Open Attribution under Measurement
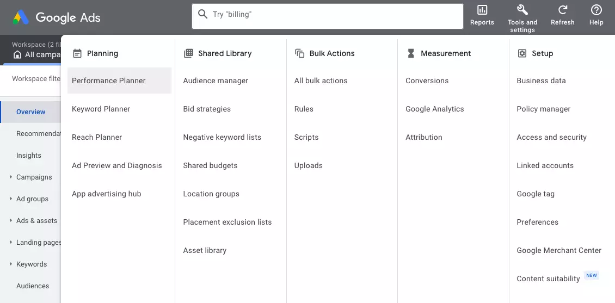This screenshot has width=615, height=303. pos(423,137)
